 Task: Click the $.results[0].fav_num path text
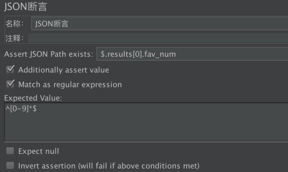click(x=139, y=54)
